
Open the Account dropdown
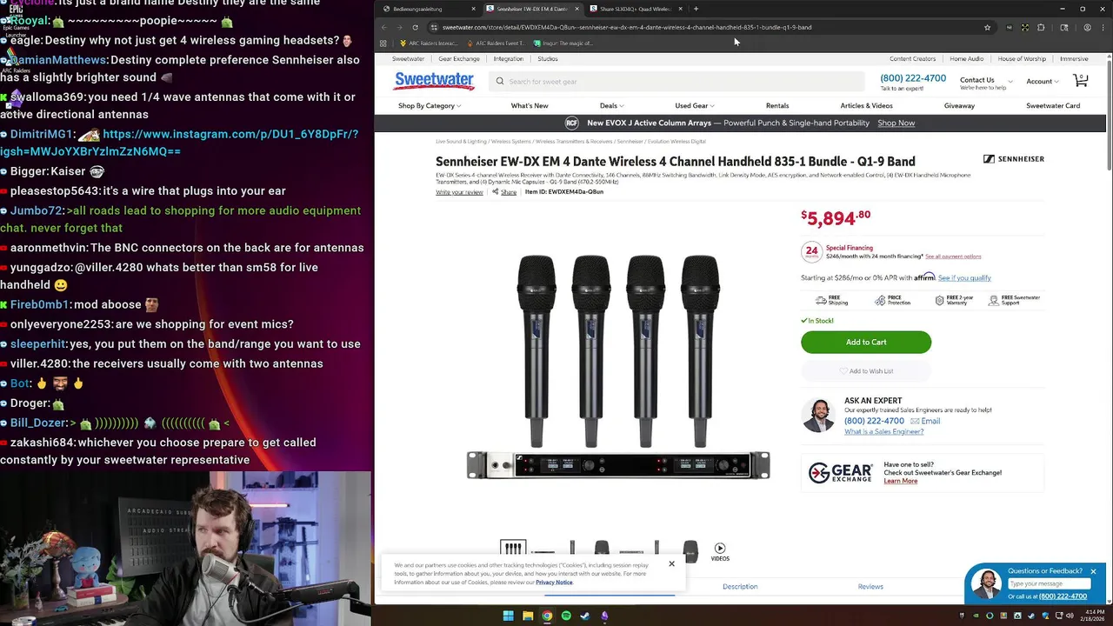[1043, 82]
